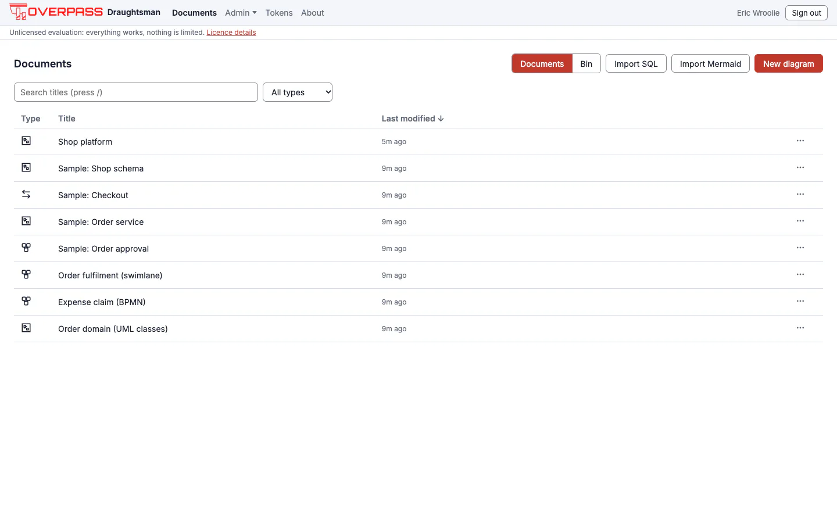This screenshot has height=523, width=837.
Task: Click the icon beside Expense claim (BPMN)
Action: click(x=26, y=301)
